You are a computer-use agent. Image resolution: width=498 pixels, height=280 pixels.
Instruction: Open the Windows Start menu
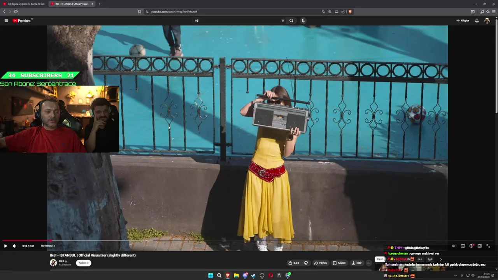click(x=210, y=275)
